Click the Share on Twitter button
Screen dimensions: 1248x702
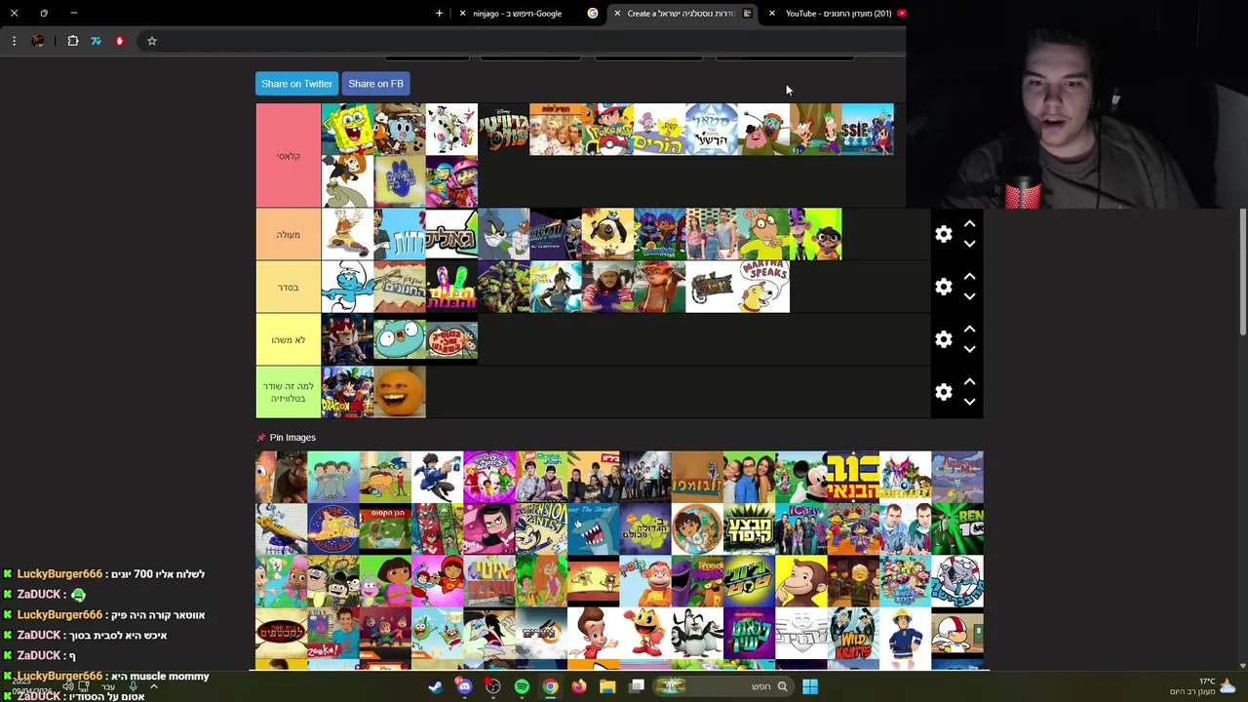click(296, 84)
